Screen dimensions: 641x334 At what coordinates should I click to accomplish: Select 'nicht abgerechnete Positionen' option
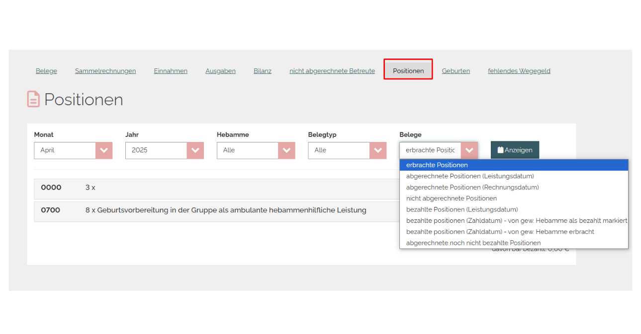click(x=451, y=199)
